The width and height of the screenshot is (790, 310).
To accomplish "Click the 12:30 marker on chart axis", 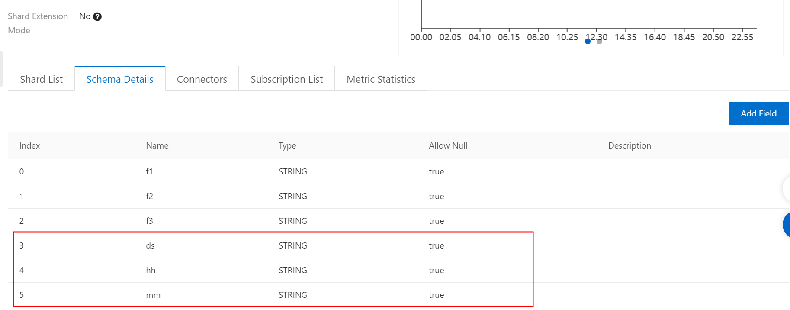I will pyautogui.click(x=597, y=37).
